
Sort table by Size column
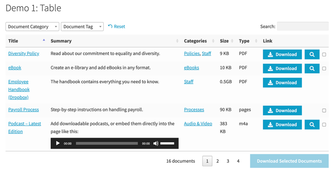click(x=226, y=41)
